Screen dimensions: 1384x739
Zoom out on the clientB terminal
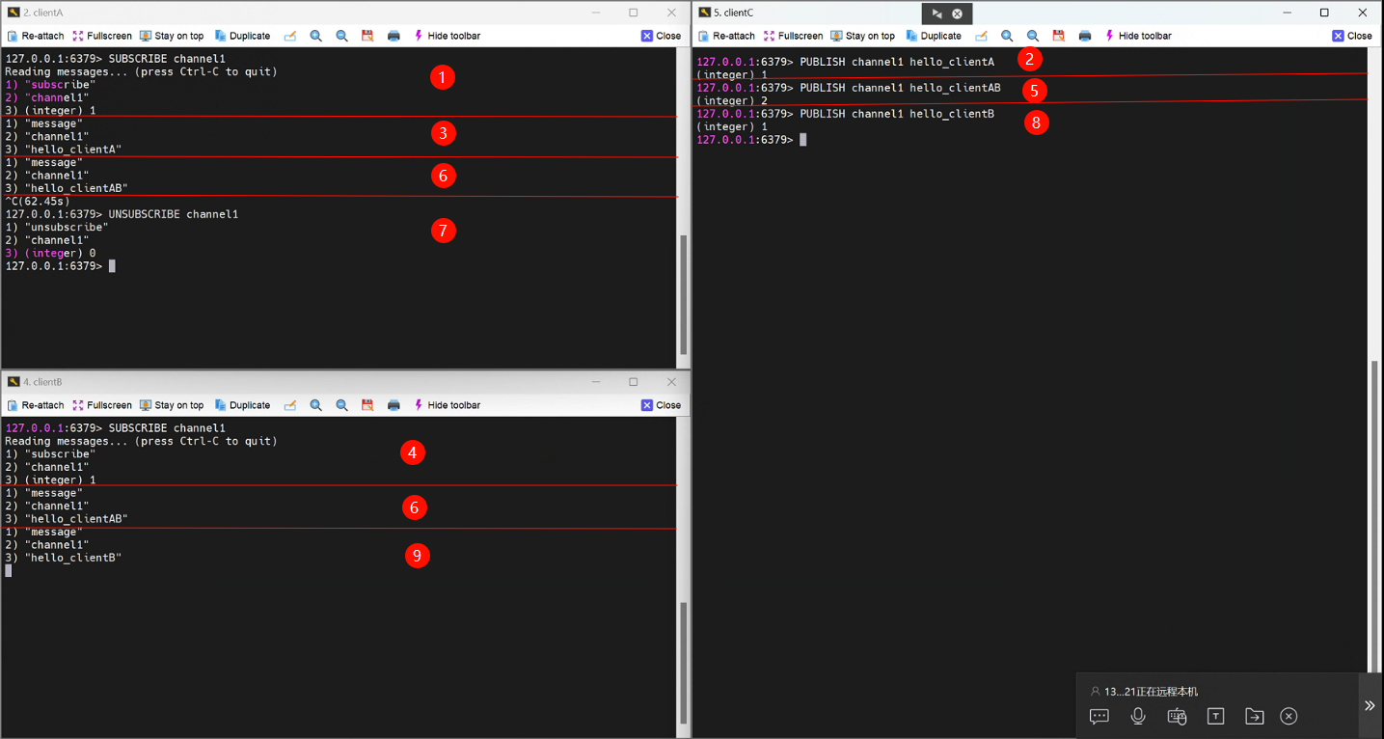342,405
